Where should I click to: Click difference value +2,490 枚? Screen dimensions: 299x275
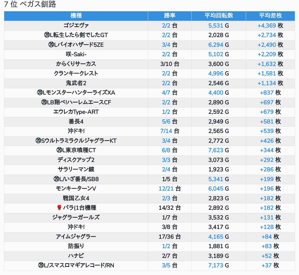270,45
